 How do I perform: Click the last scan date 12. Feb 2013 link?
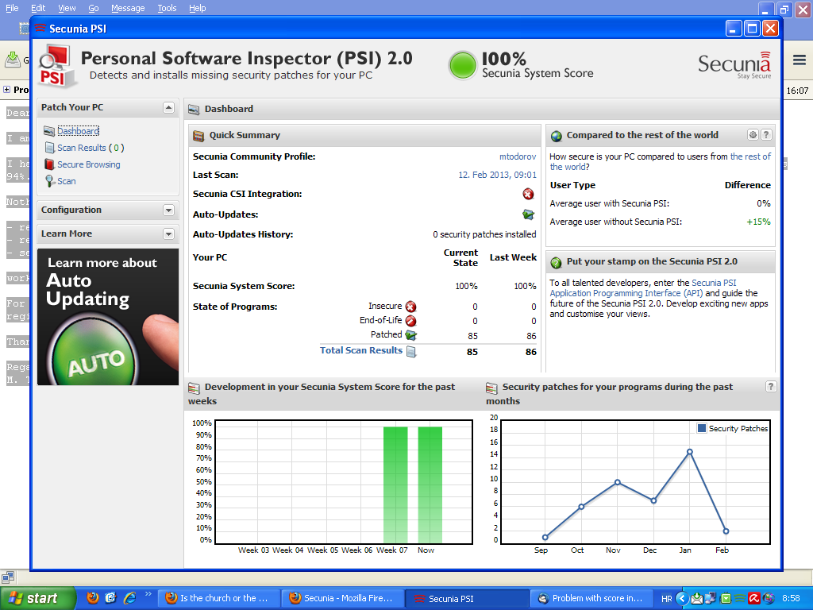[497, 175]
